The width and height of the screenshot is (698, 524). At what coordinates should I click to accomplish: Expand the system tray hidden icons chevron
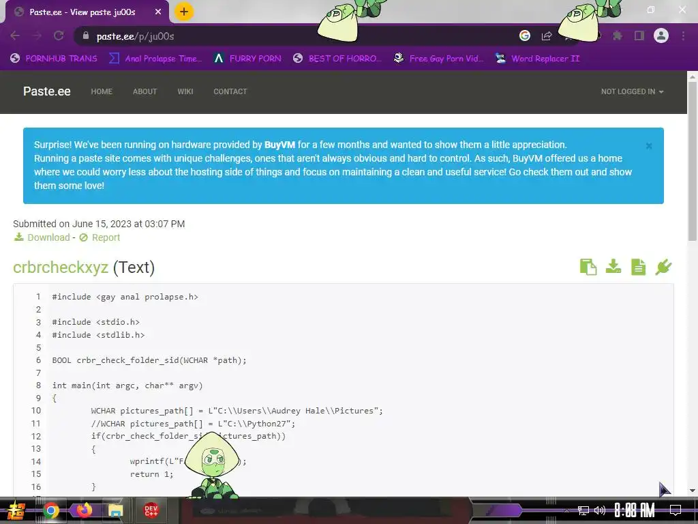[566, 510]
